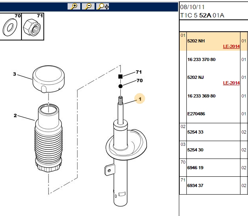Click quantity 02 in the 5254 33 row

[x=244, y=132]
